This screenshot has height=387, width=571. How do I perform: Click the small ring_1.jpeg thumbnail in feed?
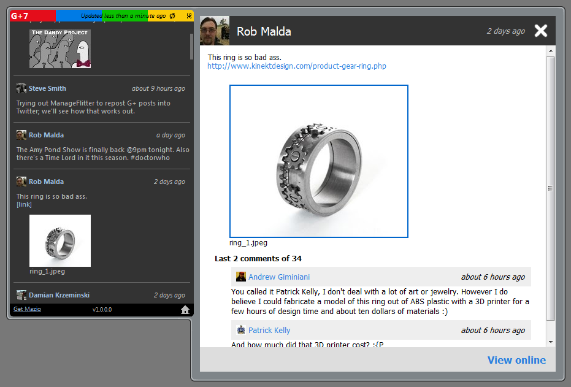[60, 240]
